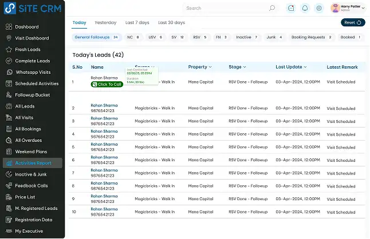Viewport: 370px width, 239px height.
Task: Open Rohan Sharma link in row 5
Action: point(104,144)
